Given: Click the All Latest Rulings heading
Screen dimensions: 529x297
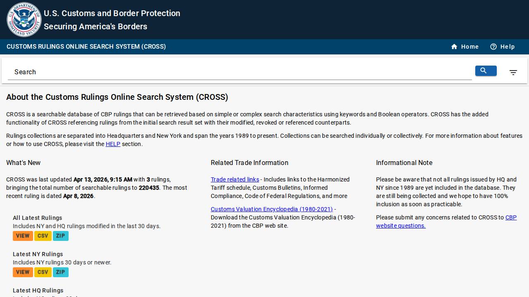Looking at the screenshot, I should click(x=37, y=218).
